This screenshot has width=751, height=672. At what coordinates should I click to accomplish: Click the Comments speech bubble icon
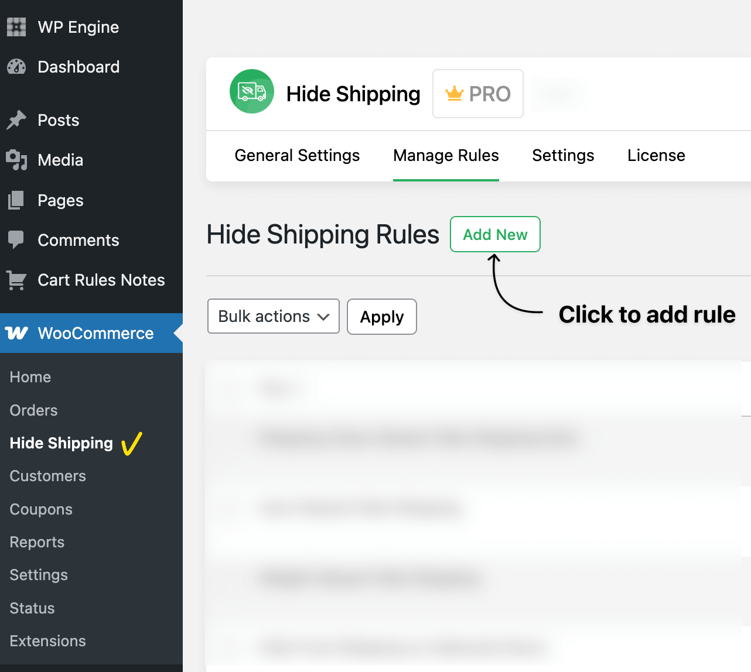pyautogui.click(x=16, y=240)
